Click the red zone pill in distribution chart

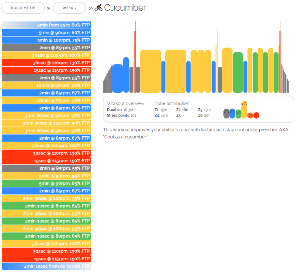click(256, 115)
